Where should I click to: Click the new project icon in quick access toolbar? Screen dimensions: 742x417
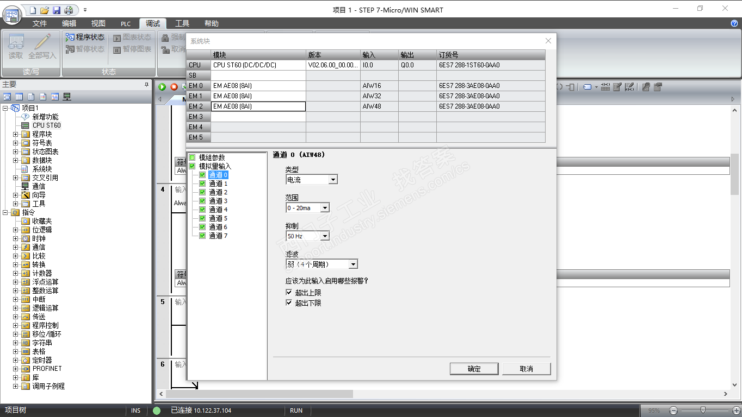pyautogui.click(x=33, y=10)
